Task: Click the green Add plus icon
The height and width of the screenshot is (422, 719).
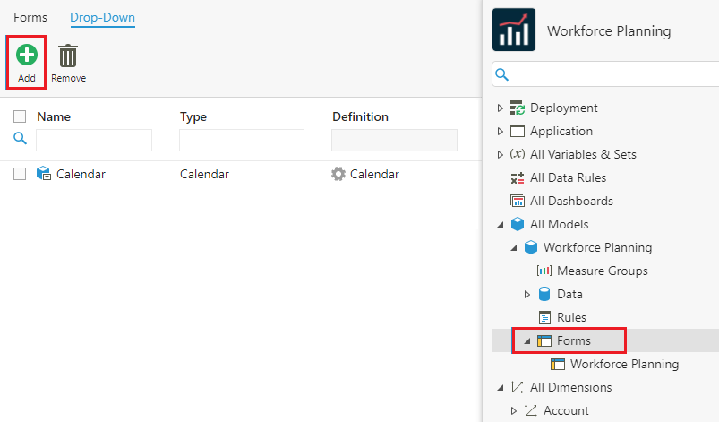Action: pyautogui.click(x=27, y=56)
